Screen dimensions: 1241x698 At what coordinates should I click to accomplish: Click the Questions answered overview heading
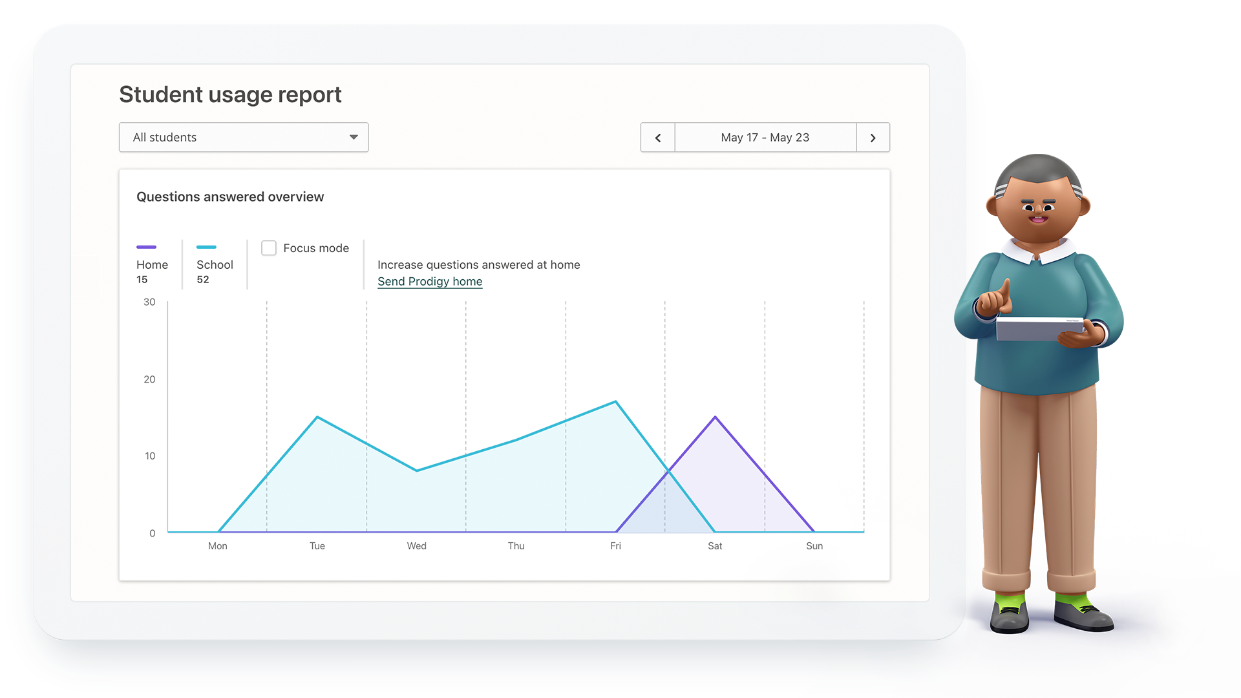click(230, 197)
